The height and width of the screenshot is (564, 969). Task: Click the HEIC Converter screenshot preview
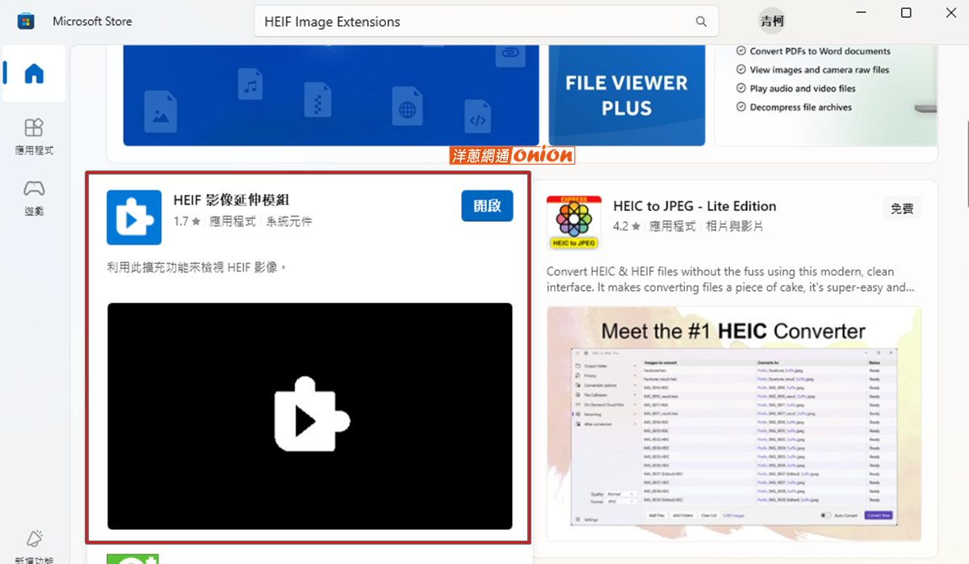click(x=734, y=423)
